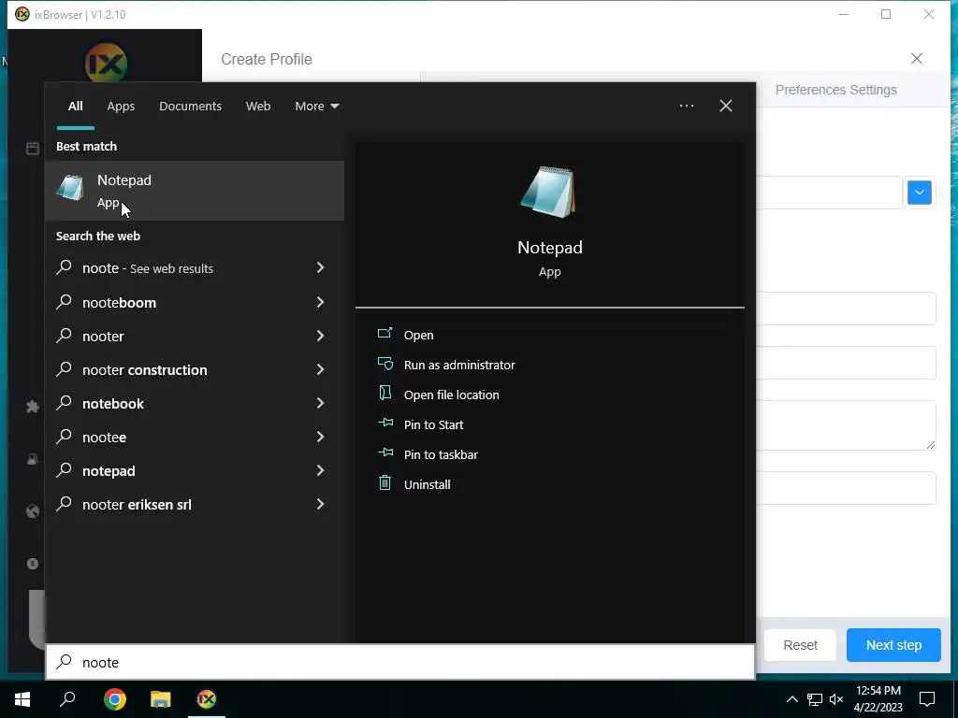Click the Open action for Notepad
958x718 pixels.
pos(418,336)
